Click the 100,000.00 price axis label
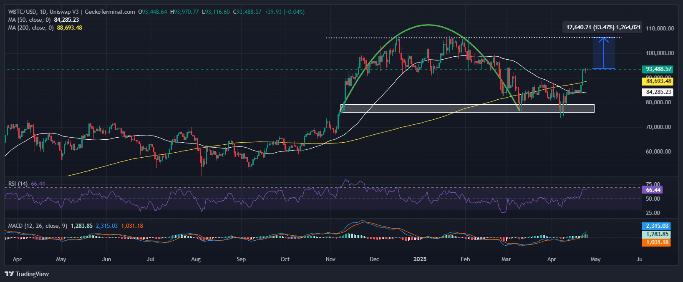This screenshot has height=282, width=683. coord(660,53)
